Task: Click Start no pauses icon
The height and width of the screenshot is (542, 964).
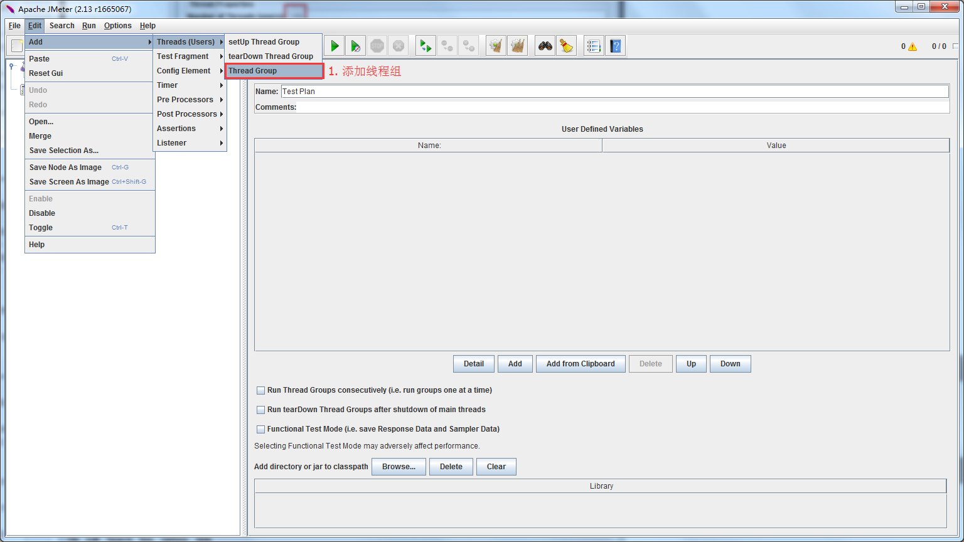Action: coord(355,46)
